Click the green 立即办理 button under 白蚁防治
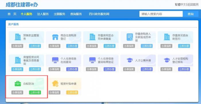Viewport: 201px width, 104px height. [35, 92]
